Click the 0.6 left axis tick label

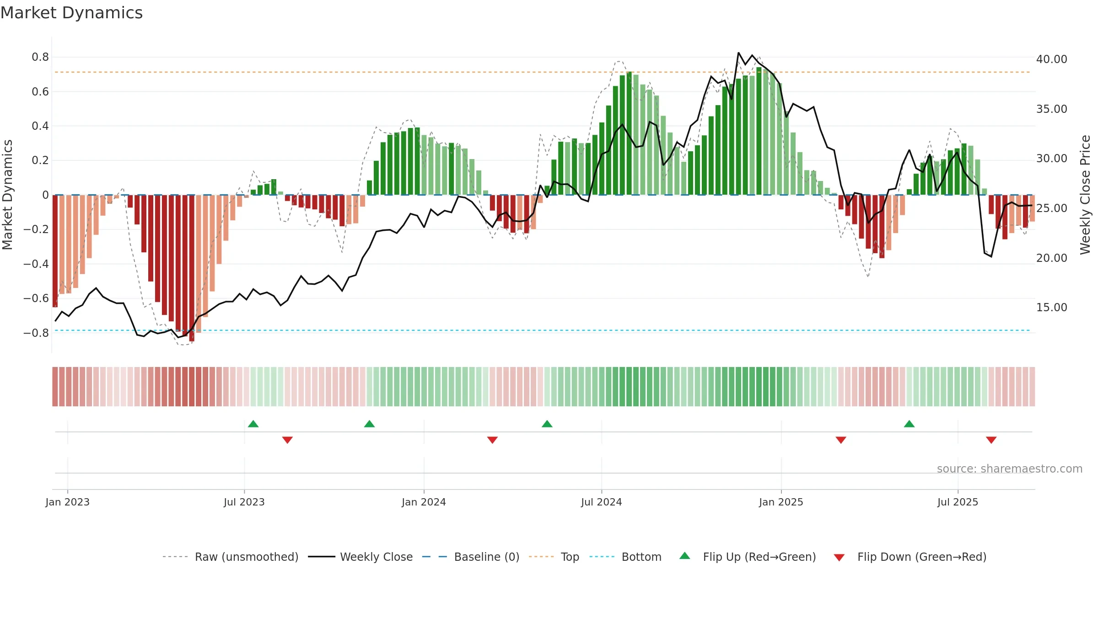40,92
